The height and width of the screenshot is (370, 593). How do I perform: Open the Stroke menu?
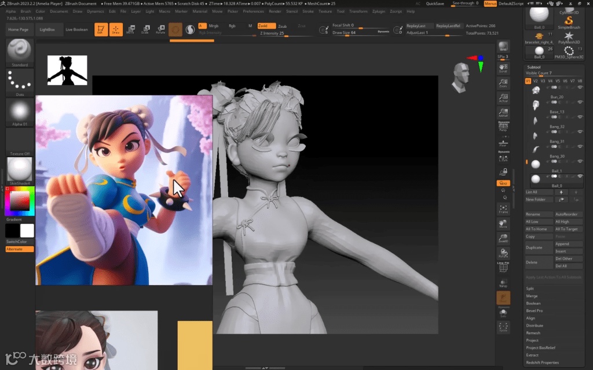coord(308,12)
